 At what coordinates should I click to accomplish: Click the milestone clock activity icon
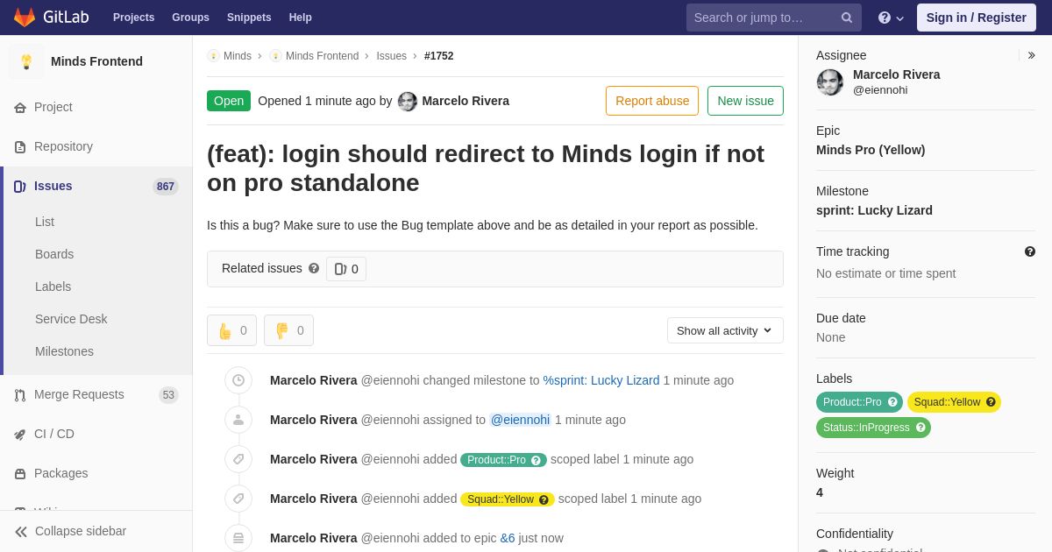238,380
